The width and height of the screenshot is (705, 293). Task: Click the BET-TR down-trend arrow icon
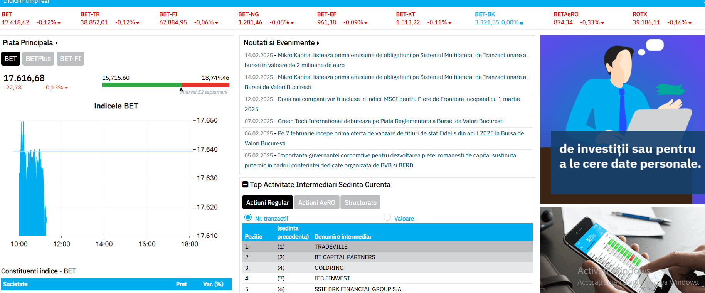pyautogui.click(x=138, y=23)
